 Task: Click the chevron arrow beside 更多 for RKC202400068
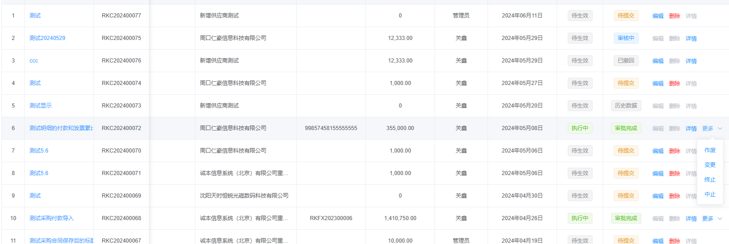pyautogui.click(x=720, y=219)
